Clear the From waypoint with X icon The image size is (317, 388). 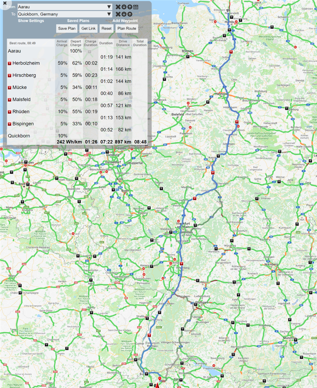coord(118,7)
